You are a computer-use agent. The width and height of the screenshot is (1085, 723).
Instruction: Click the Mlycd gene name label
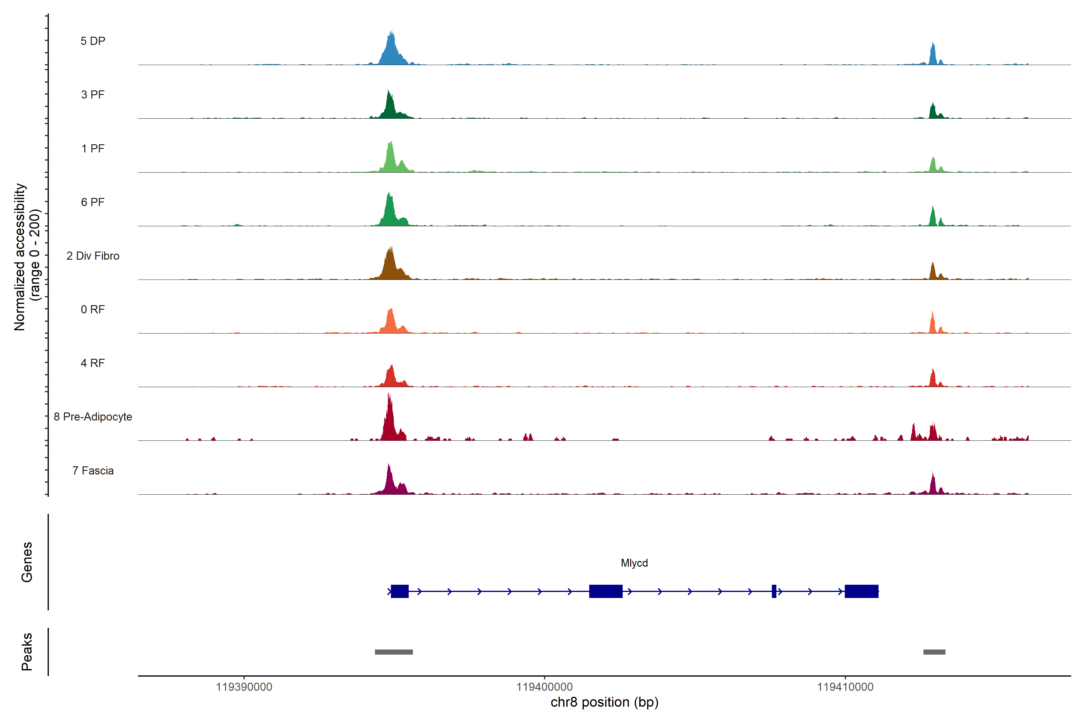pyautogui.click(x=634, y=563)
